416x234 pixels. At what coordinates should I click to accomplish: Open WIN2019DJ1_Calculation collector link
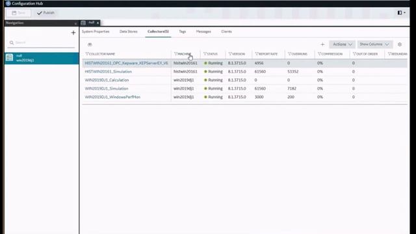tap(107, 80)
